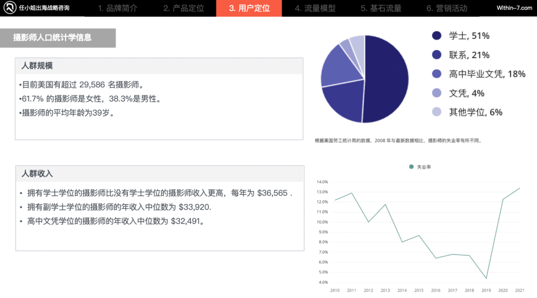Click the 联系 legend marker square
This screenshot has height=298, width=537.
[x=436, y=55]
